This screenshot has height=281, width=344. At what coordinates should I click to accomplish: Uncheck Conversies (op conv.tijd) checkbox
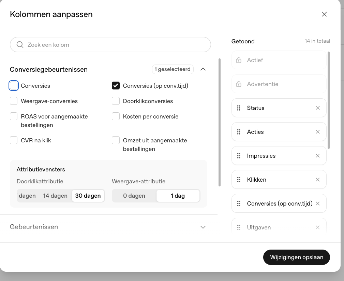116,86
